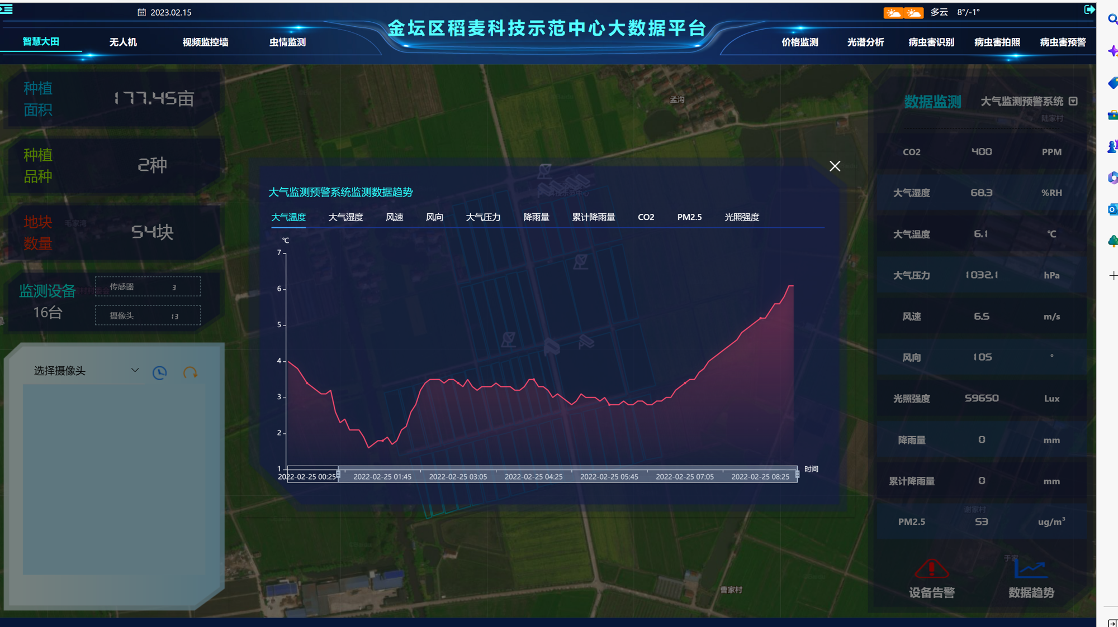Expand the 选择摄像头 dropdown
The width and height of the screenshot is (1118, 627).
[86, 371]
